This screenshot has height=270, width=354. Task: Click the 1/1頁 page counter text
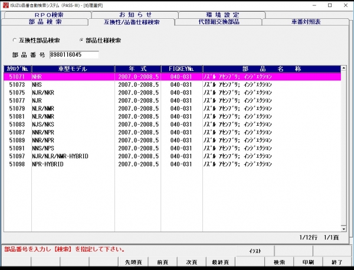(332, 238)
